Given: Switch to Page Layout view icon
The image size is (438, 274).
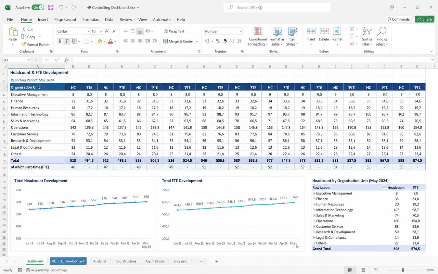Looking at the screenshot, I should click(363, 270).
